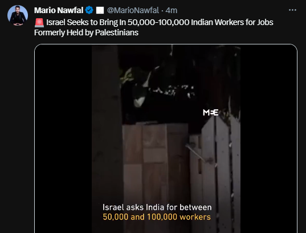Click the blue verified checkmark badge

tap(89, 10)
